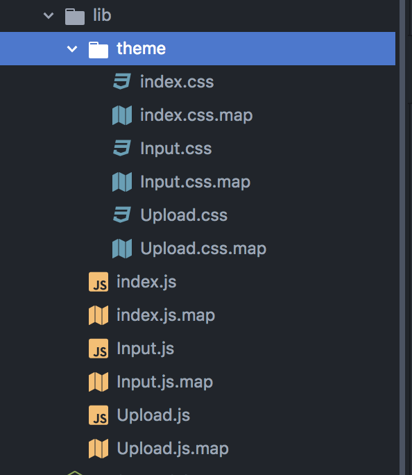Click the JS icon beside index.js
The height and width of the screenshot is (475, 412).
point(98,282)
